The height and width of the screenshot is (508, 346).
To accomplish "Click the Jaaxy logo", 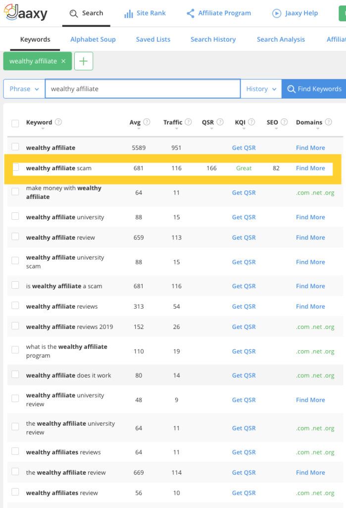I will [x=26, y=12].
